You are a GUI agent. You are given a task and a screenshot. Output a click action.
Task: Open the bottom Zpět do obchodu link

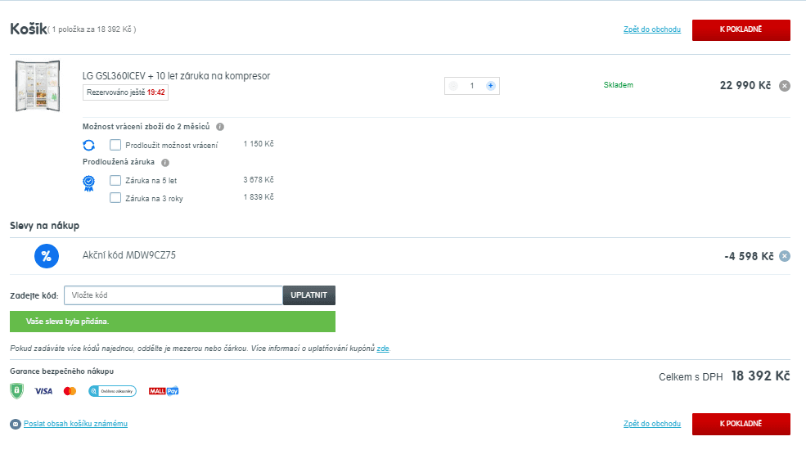coord(652,424)
